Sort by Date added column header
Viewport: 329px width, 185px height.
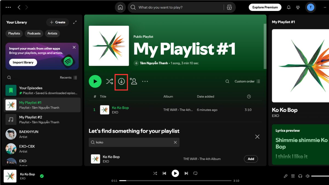(x=206, y=96)
